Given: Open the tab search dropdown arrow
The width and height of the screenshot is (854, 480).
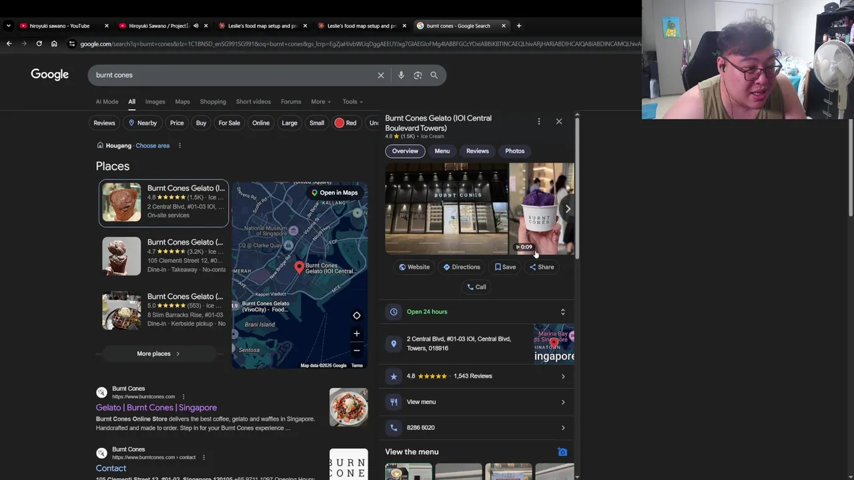Looking at the screenshot, I should coord(8,26).
